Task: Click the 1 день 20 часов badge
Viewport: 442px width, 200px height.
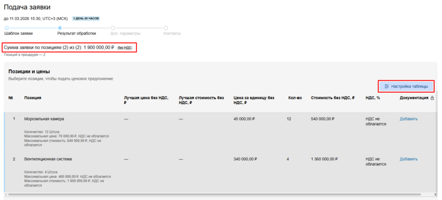Action: (x=86, y=19)
